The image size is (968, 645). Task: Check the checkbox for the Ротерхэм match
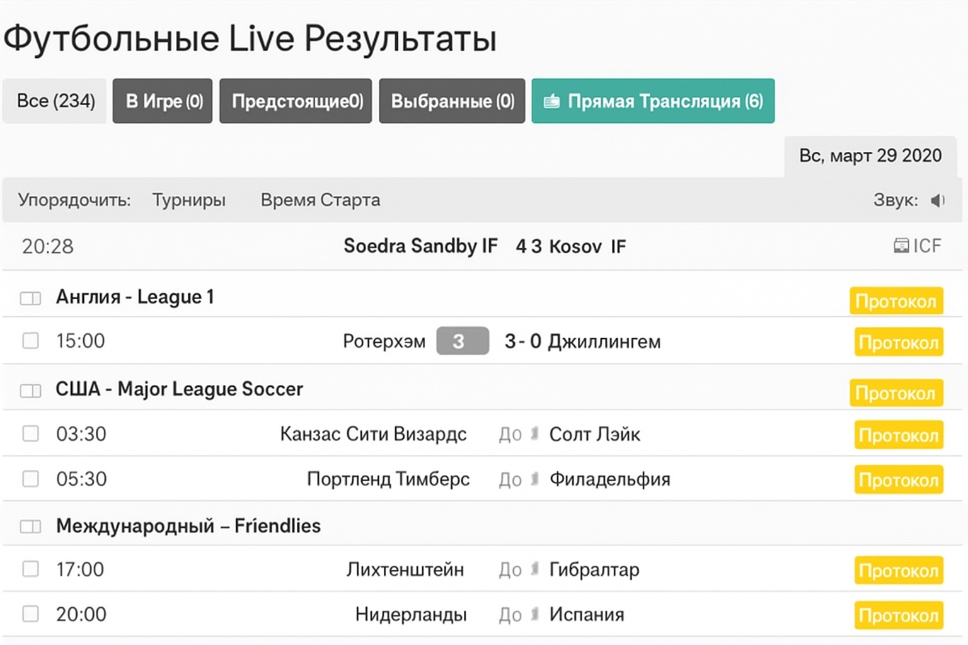[x=30, y=341]
